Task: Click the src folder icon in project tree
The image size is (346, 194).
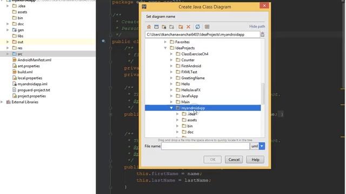Action: click(15, 54)
